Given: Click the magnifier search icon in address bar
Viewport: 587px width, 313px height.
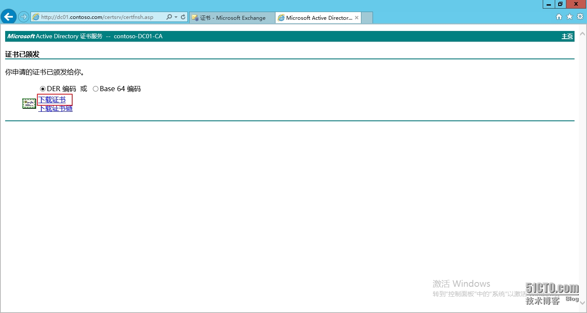Looking at the screenshot, I should point(169,17).
